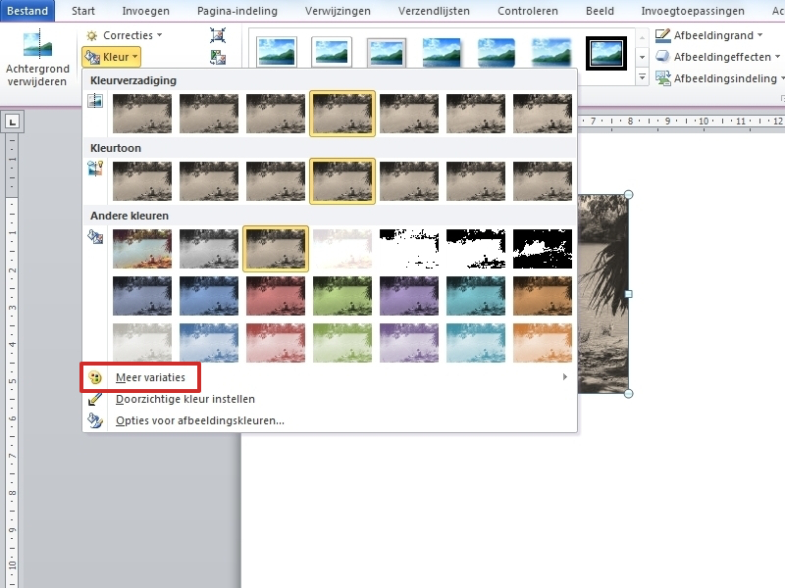Click the bottom-right handle of the picture
785x588 pixels.
tap(629, 394)
